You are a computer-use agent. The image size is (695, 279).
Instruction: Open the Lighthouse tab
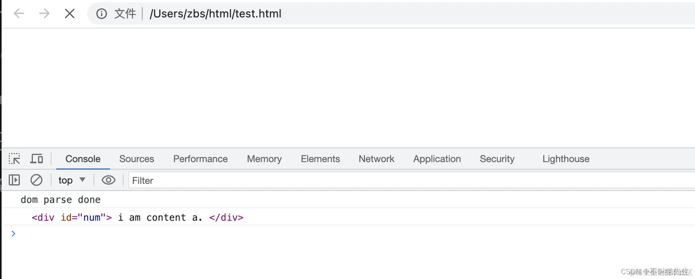tap(566, 159)
